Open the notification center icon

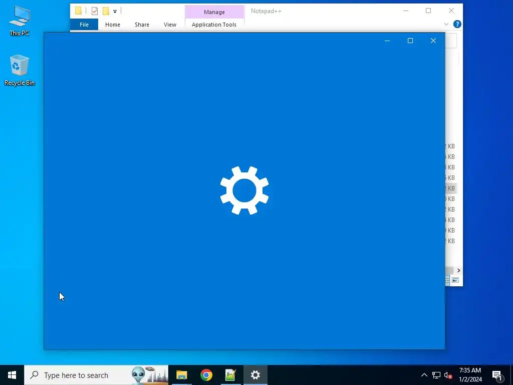tap(497, 375)
